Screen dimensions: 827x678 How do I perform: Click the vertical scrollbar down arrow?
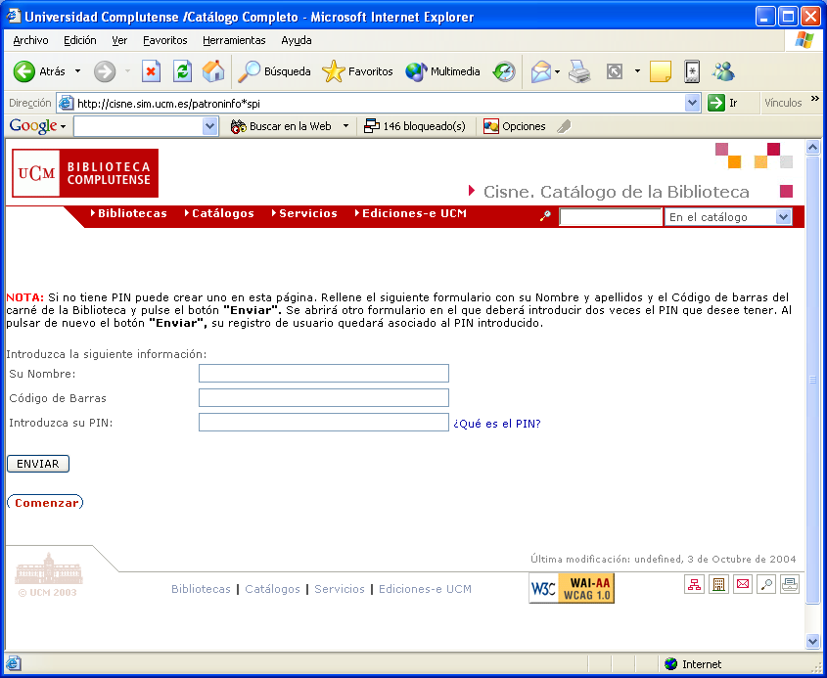pos(812,641)
